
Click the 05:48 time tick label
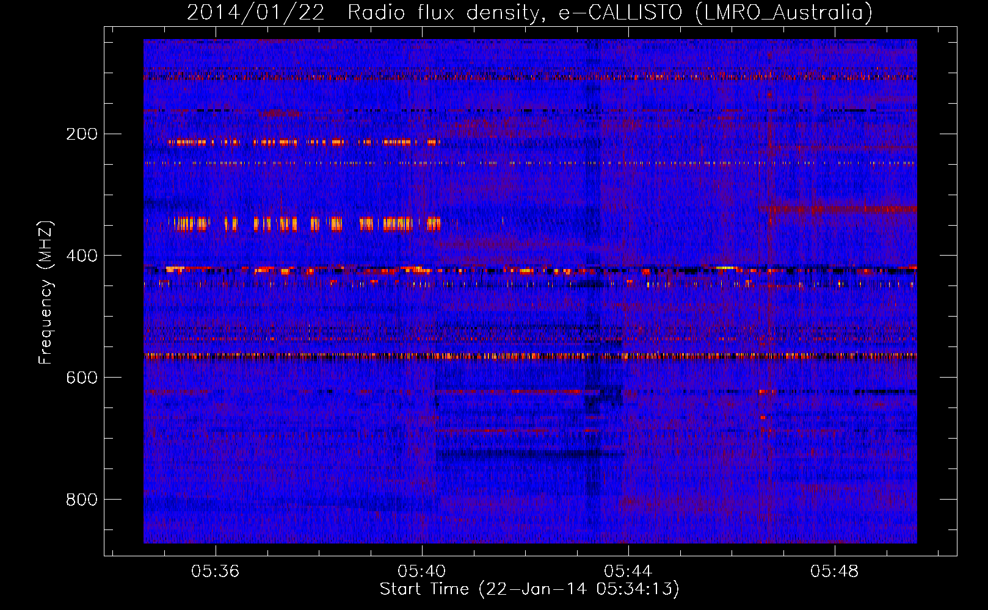tap(834, 572)
